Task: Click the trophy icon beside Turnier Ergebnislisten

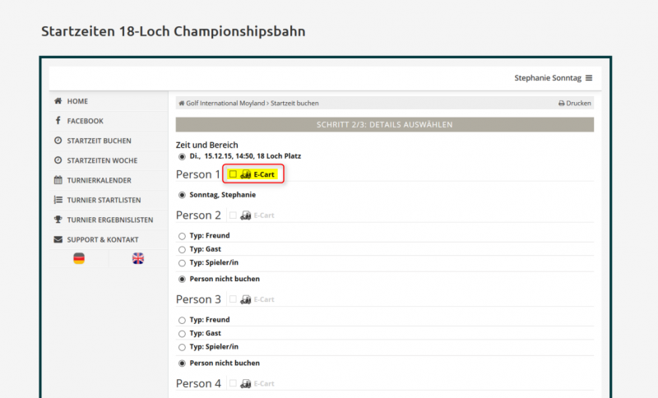Action: [58, 220]
